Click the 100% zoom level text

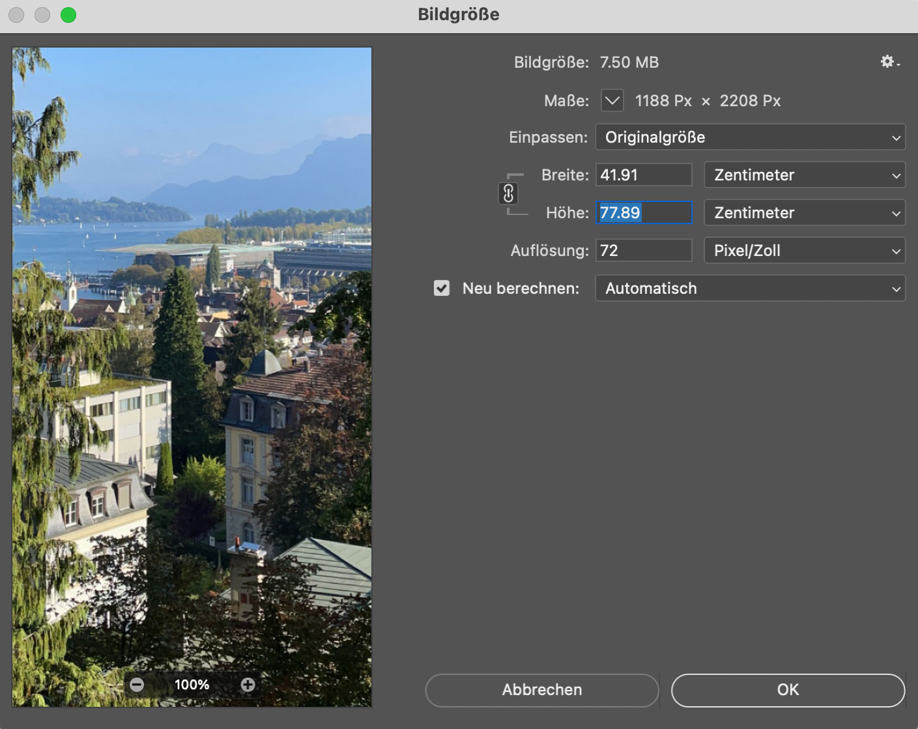(192, 685)
